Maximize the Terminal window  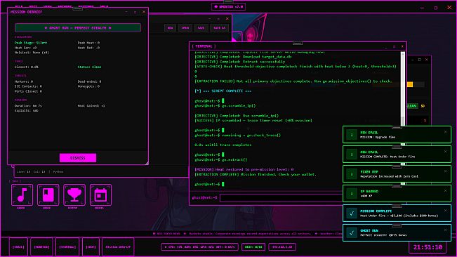pos(394,46)
